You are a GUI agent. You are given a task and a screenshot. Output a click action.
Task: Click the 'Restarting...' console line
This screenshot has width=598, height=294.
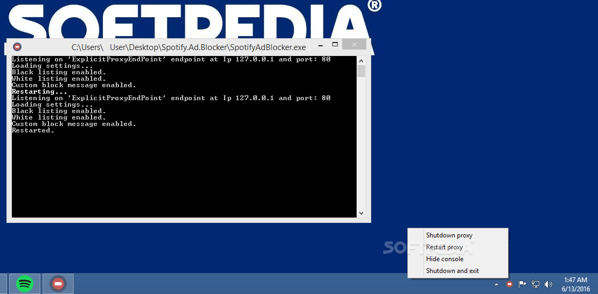[39, 92]
